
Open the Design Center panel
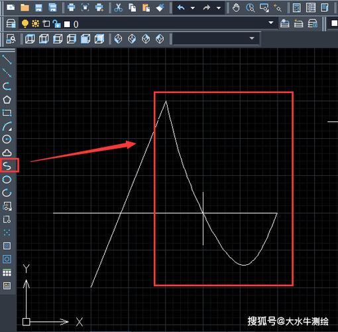tap(311, 8)
